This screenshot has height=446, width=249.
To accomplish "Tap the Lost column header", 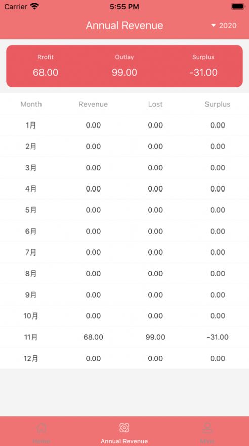I will click(x=155, y=104).
